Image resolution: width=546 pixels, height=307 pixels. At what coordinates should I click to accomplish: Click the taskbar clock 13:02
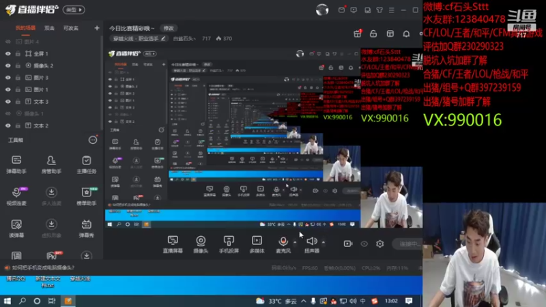391,301
